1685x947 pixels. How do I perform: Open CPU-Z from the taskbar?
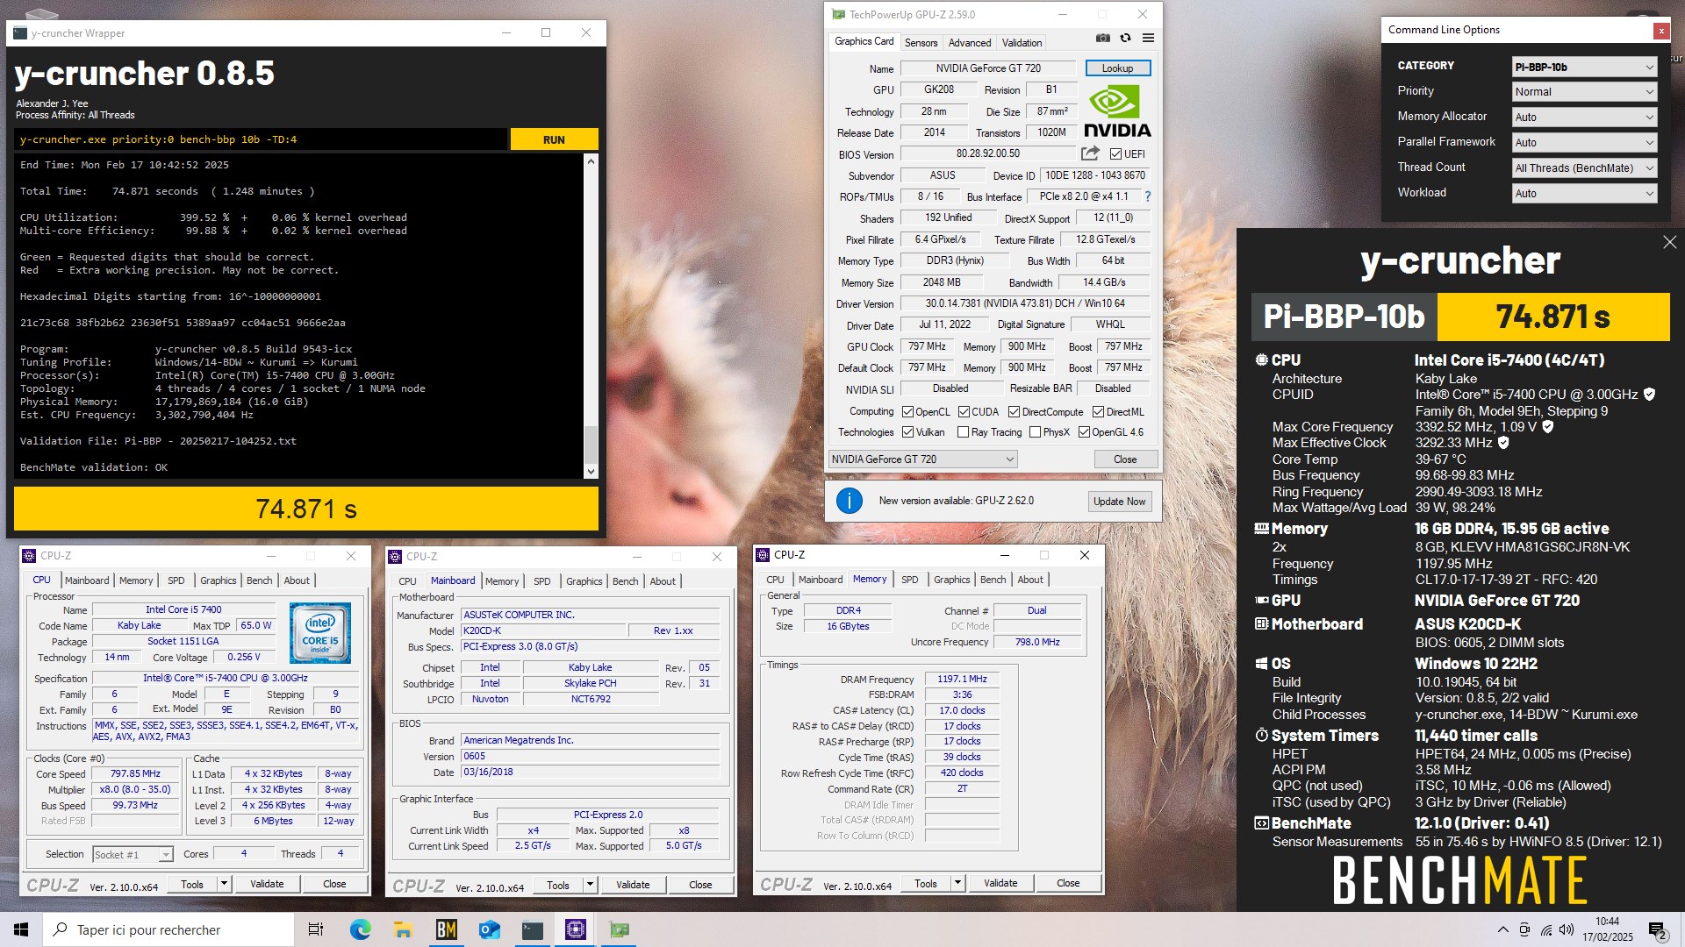[576, 929]
